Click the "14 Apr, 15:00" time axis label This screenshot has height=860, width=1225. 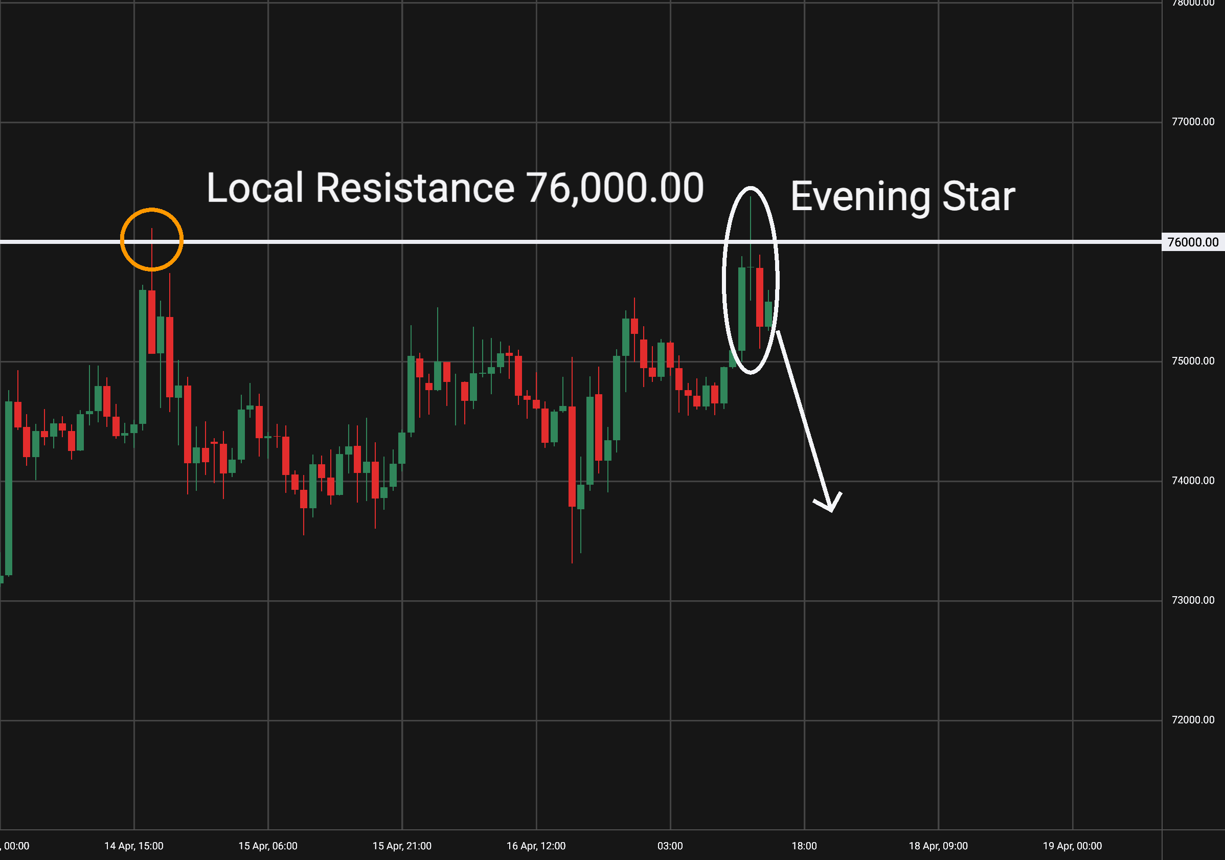click(x=134, y=846)
